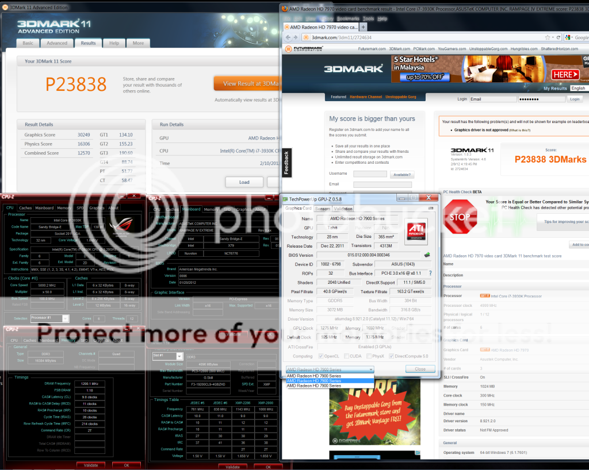Open the vertical Feedback tab on the web page
Viewport: 589px width, 470px height.
pyautogui.click(x=286, y=163)
